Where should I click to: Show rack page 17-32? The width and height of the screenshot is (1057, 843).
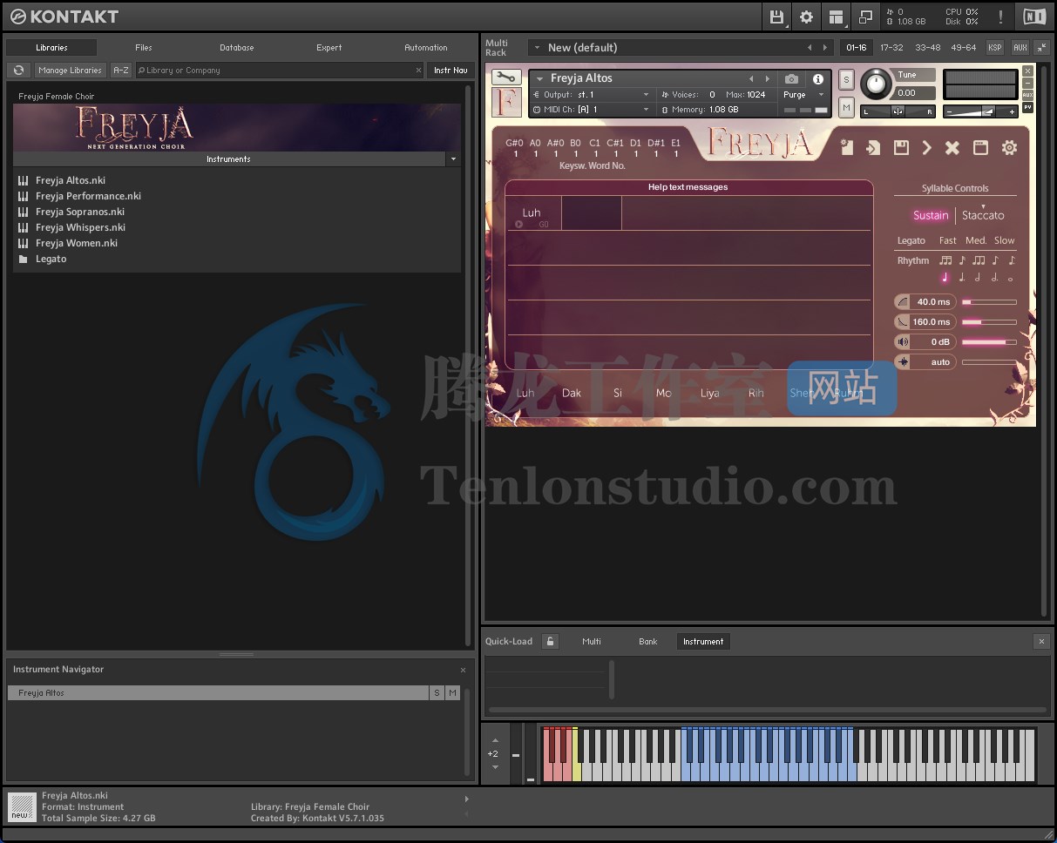(x=891, y=47)
